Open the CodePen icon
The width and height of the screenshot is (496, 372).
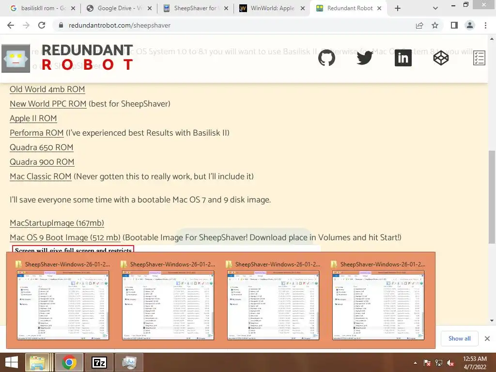coord(441,58)
